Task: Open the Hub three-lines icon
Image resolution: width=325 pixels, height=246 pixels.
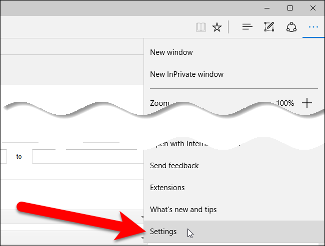Action: (x=247, y=27)
